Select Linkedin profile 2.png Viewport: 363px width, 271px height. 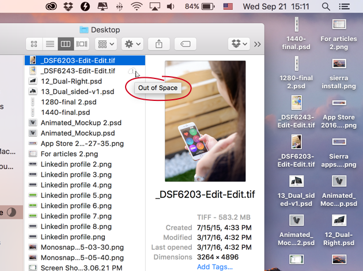(x=85, y=164)
